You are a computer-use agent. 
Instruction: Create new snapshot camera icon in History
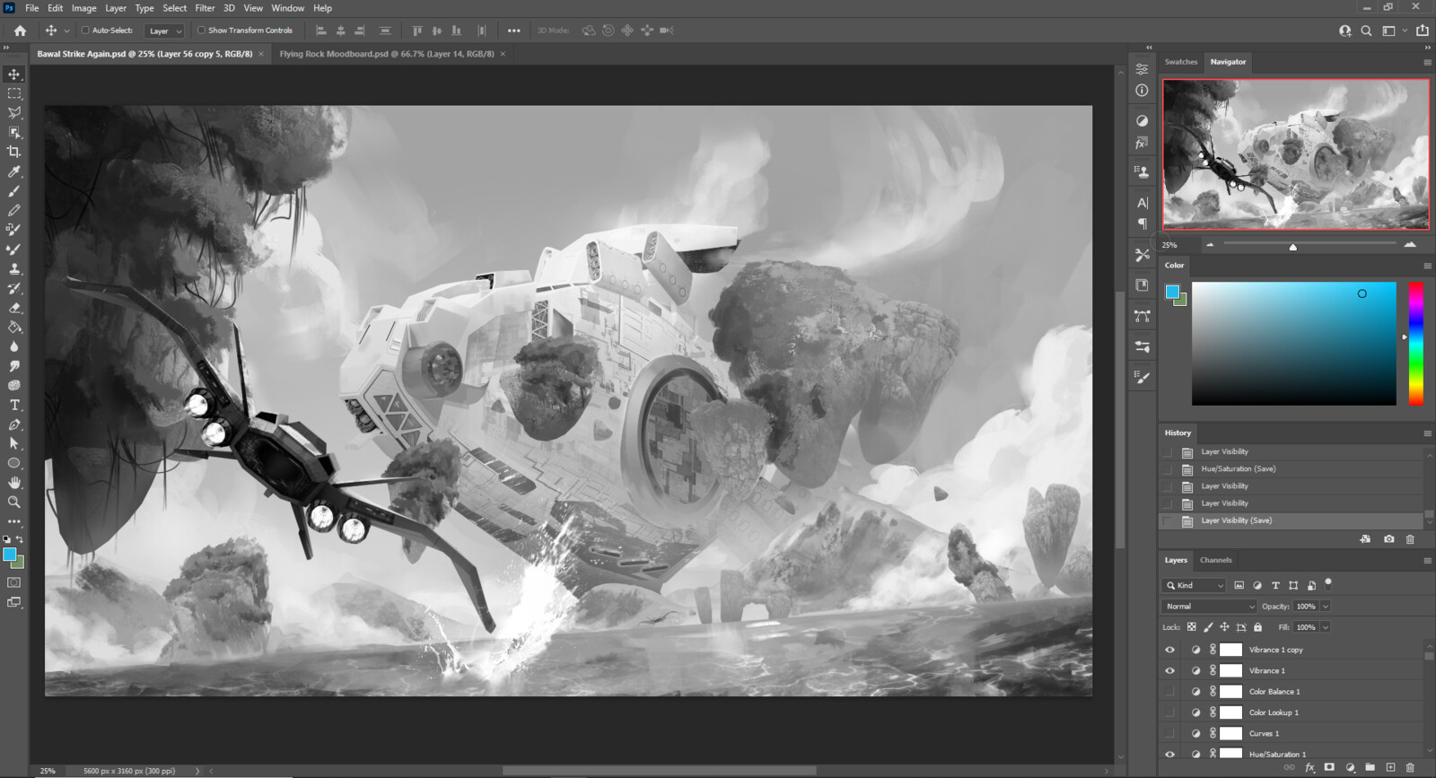click(x=1389, y=539)
